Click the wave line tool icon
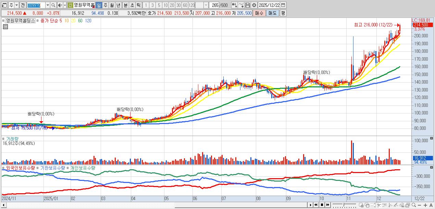435x209 pixels. (x=385, y=205)
